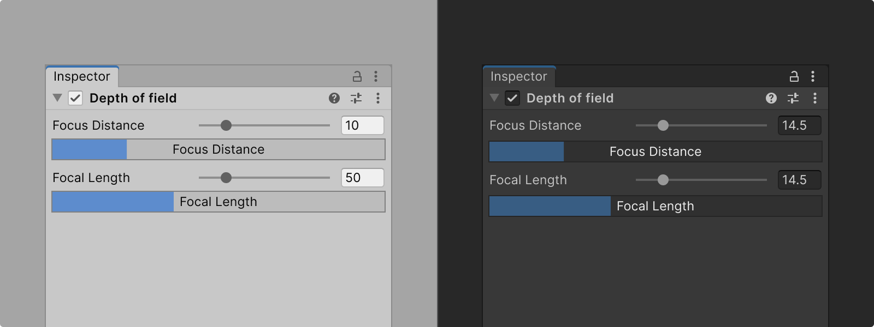Open the Depth of field kebab menu
The image size is (874, 327).
click(x=377, y=98)
